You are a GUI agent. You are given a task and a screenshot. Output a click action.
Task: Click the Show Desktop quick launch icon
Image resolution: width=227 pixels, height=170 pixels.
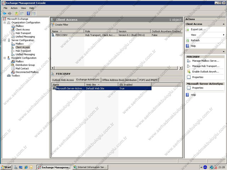click(21, 167)
